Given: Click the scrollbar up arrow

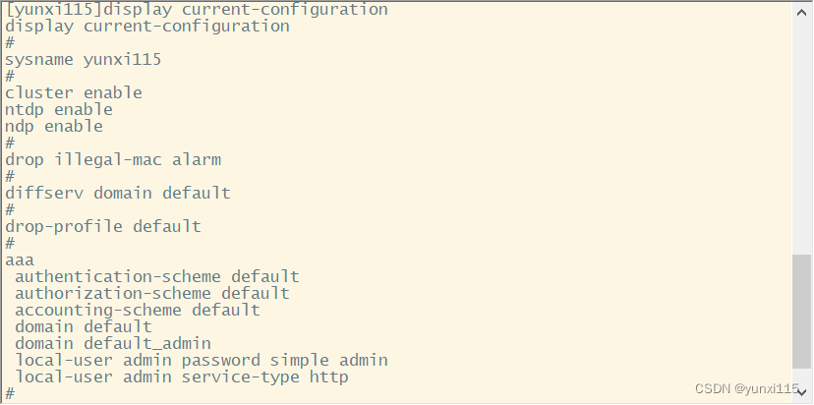Looking at the screenshot, I should (801, 10).
